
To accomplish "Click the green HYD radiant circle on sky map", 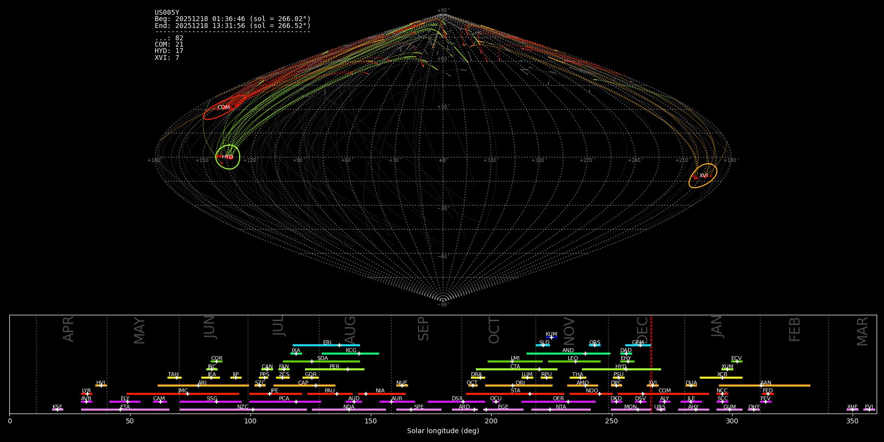I will [x=228, y=157].
